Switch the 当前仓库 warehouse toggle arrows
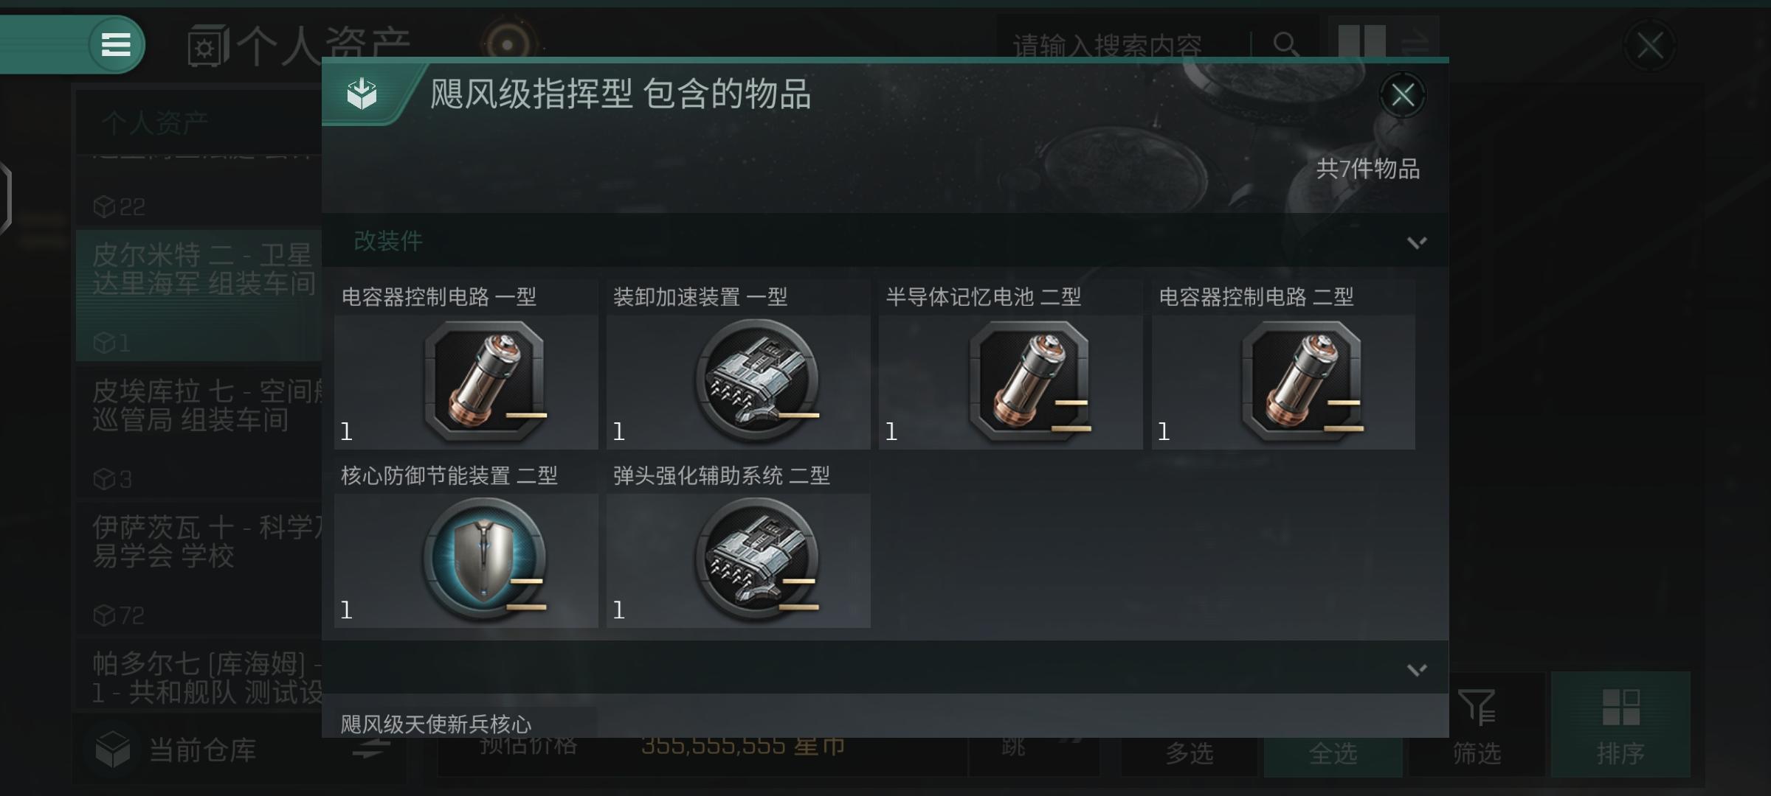The width and height of the screenshot is (1771, 796). (371, 749)
